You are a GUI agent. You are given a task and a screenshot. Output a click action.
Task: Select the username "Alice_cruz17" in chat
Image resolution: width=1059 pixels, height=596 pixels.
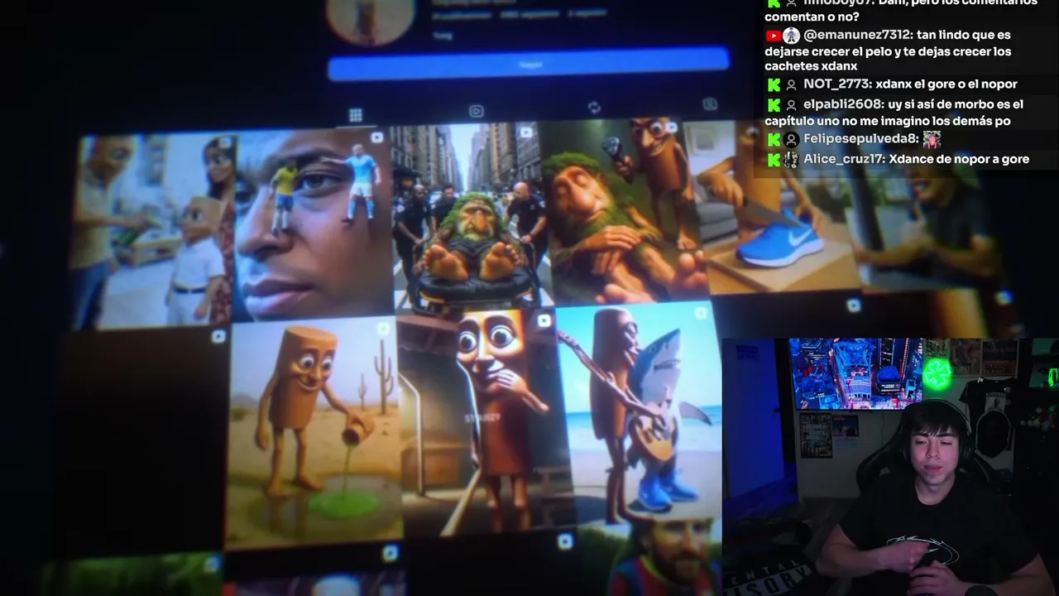pyautogui.click(x=843, y=160)
